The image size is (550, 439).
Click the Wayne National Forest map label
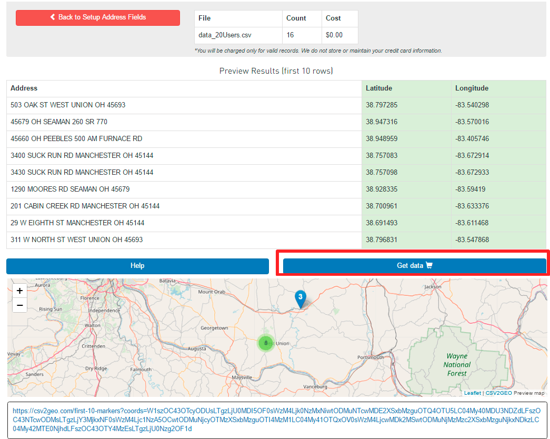(x=457, y=365)
